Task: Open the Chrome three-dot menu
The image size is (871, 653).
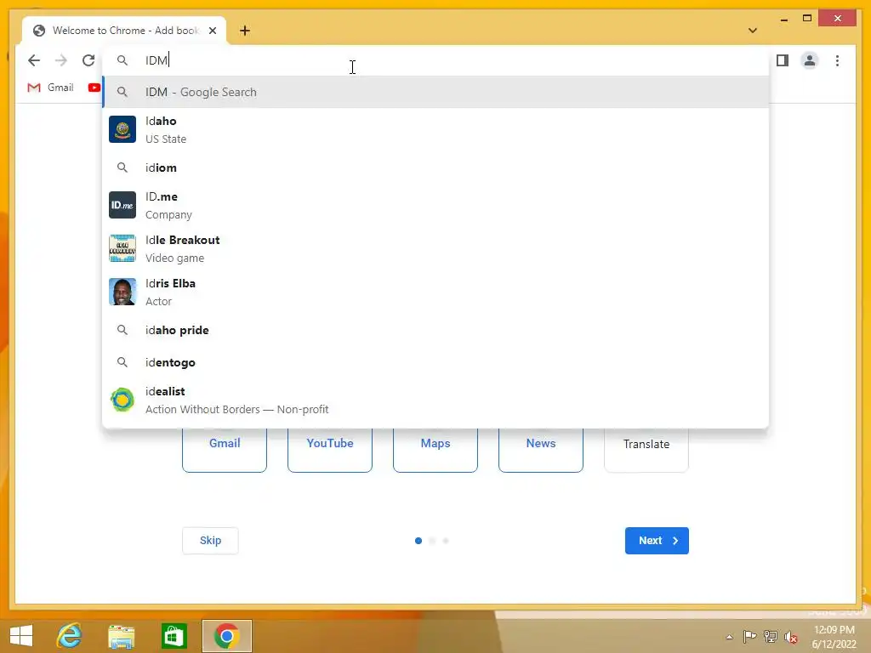Action: [837, 60]
